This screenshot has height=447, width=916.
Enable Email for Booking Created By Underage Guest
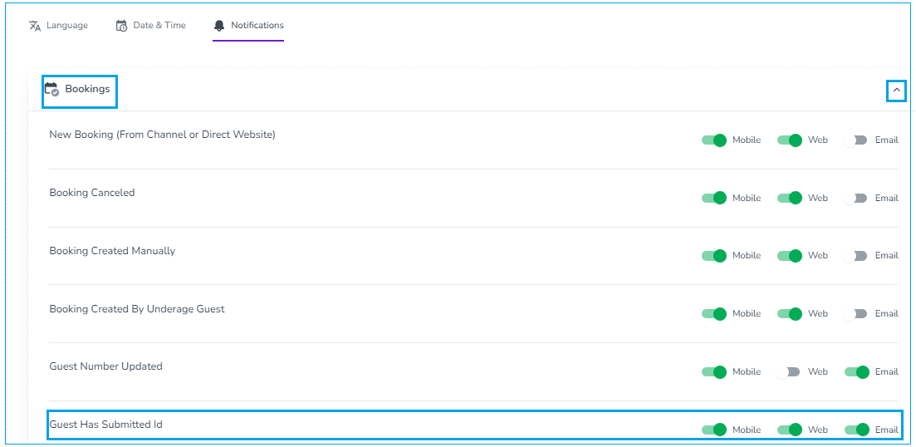pos(856,314)
